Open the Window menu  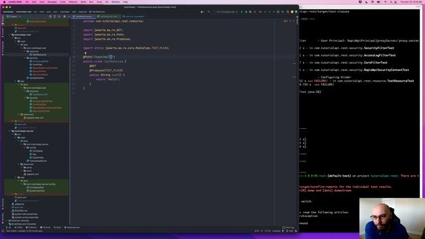click(x=116, y=2)
